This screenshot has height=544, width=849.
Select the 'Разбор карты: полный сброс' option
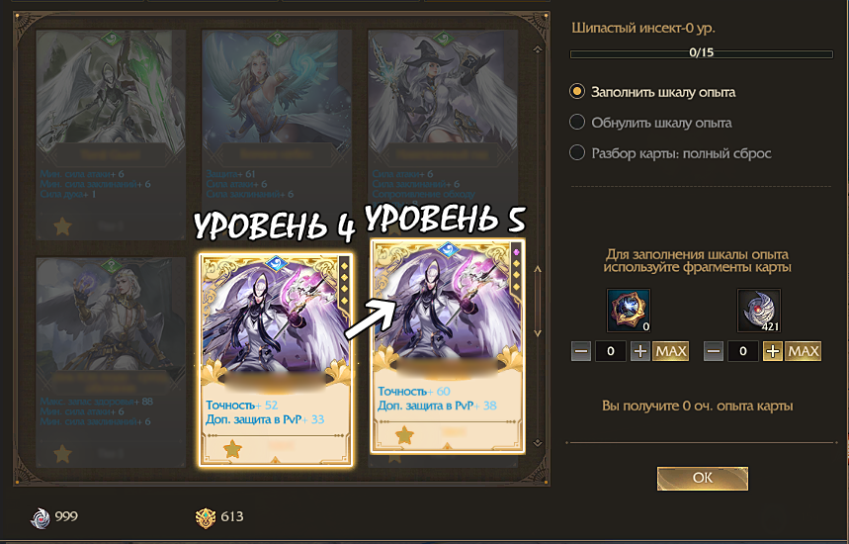[x=670, y=153]
